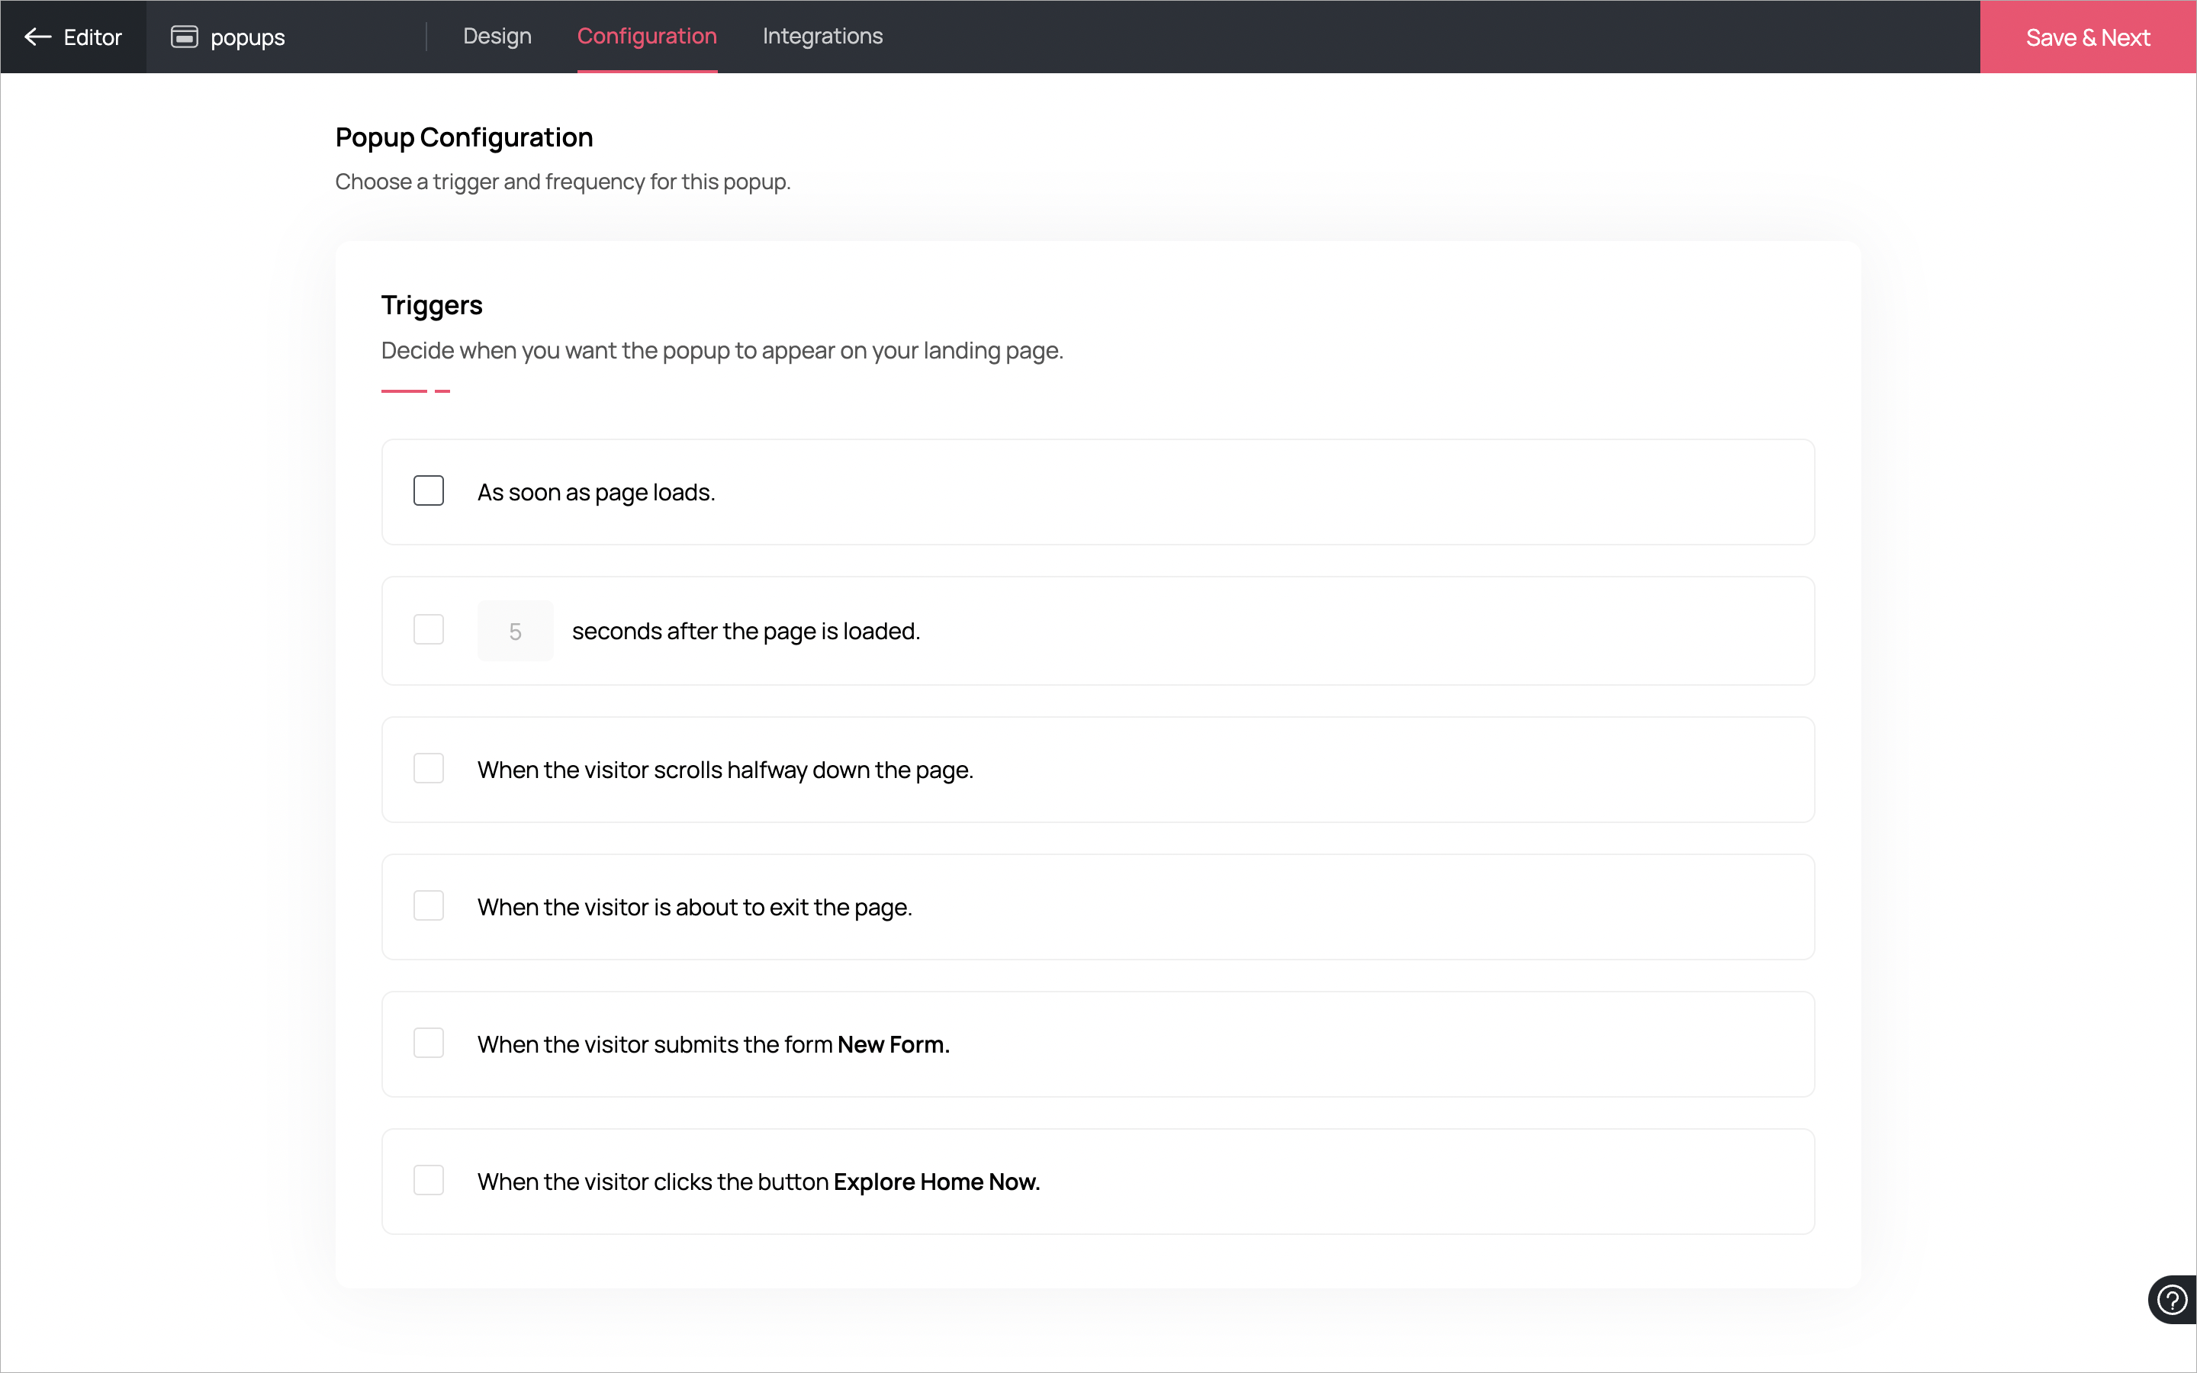Click the popup icon next to popups
Image resolution: width=2197 pixels, height=1373 pixels.
[185, 37]
